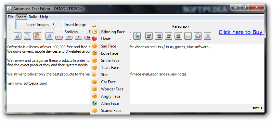Screen dimensions: 273x121
Task: Insert the Wonder Face smiley
Action: [110, 89]
